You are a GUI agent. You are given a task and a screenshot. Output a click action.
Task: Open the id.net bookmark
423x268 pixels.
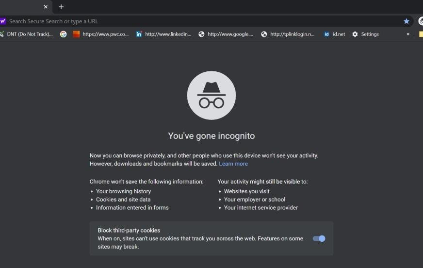pos(334,34)
